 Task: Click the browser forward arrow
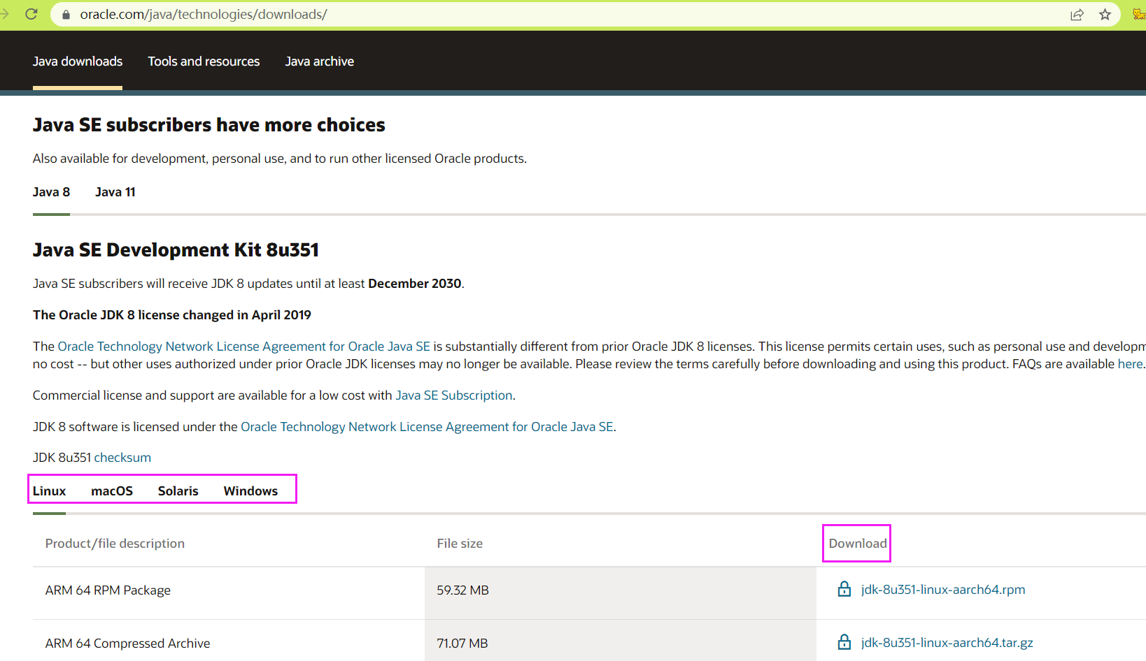[x=5, y=14]
